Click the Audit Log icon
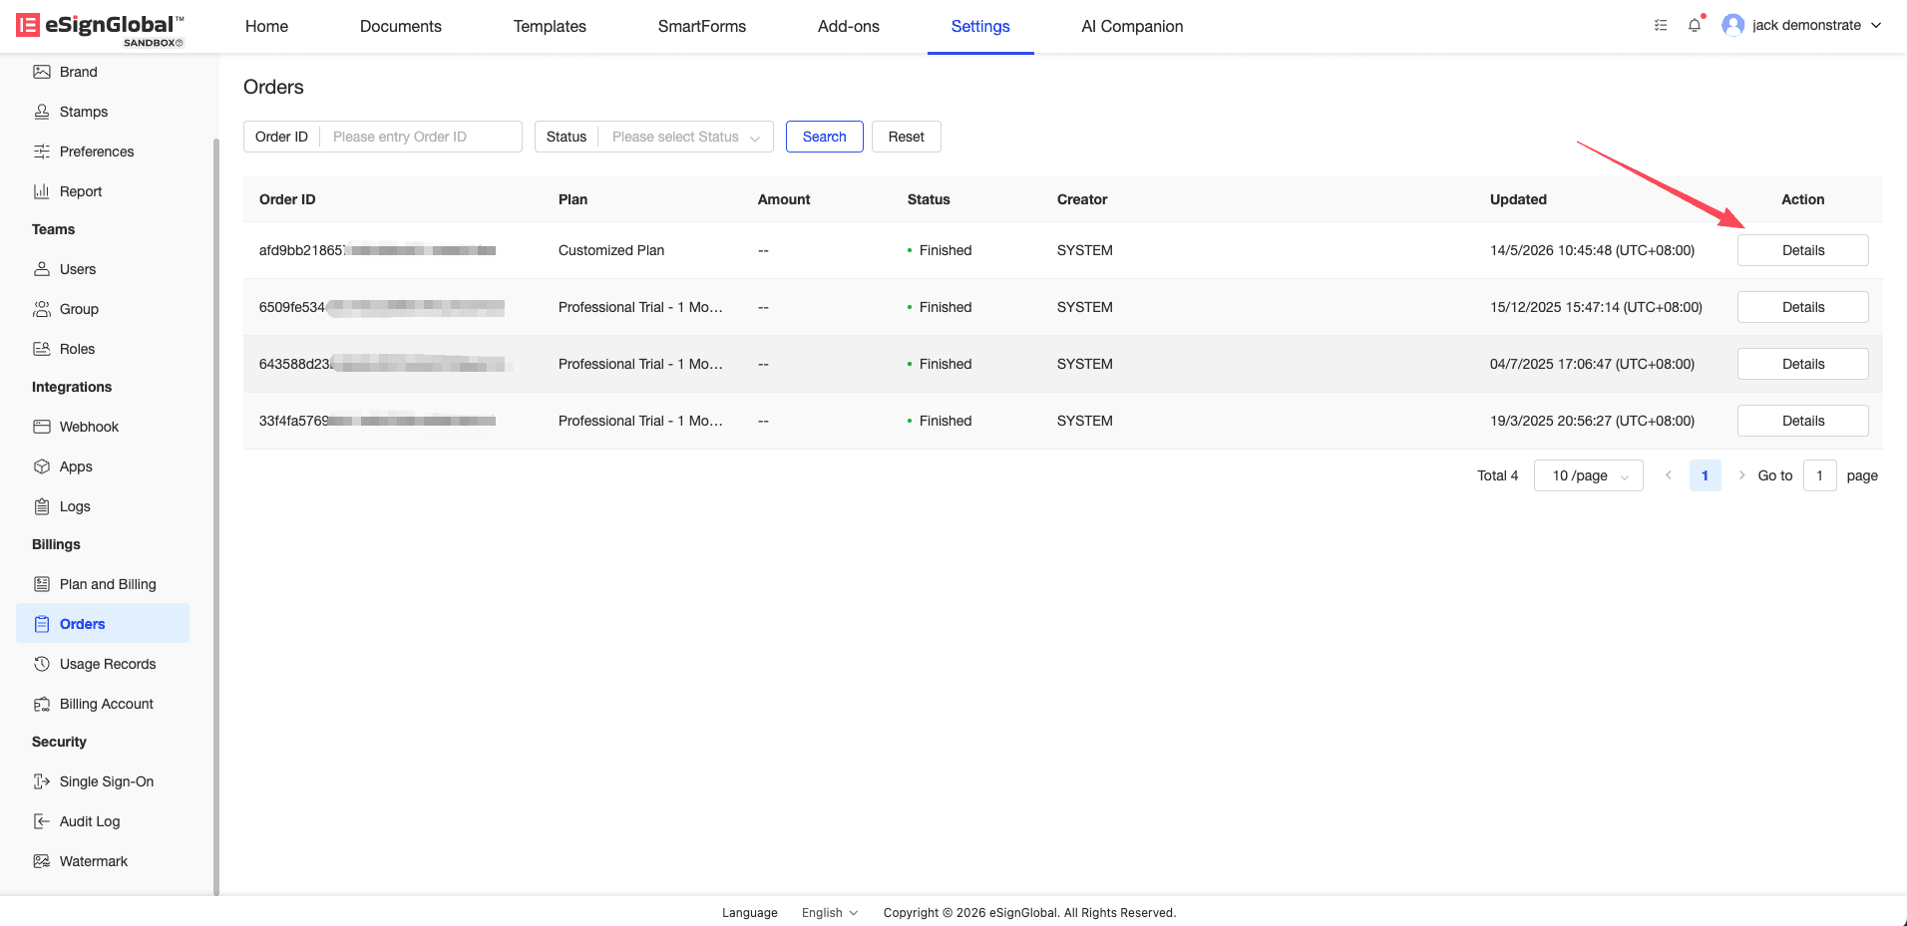The image size is (1907, 926). click(x=42, y=821)
